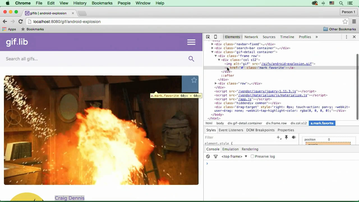359x202 pixels.
Task: Switch to the Sources panel tab
Action: [269, 37]
